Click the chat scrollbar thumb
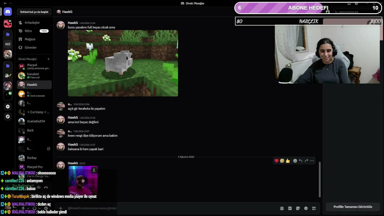Image resolution: width=384 pixels, height=216 pixels. (x=320, y=179)
